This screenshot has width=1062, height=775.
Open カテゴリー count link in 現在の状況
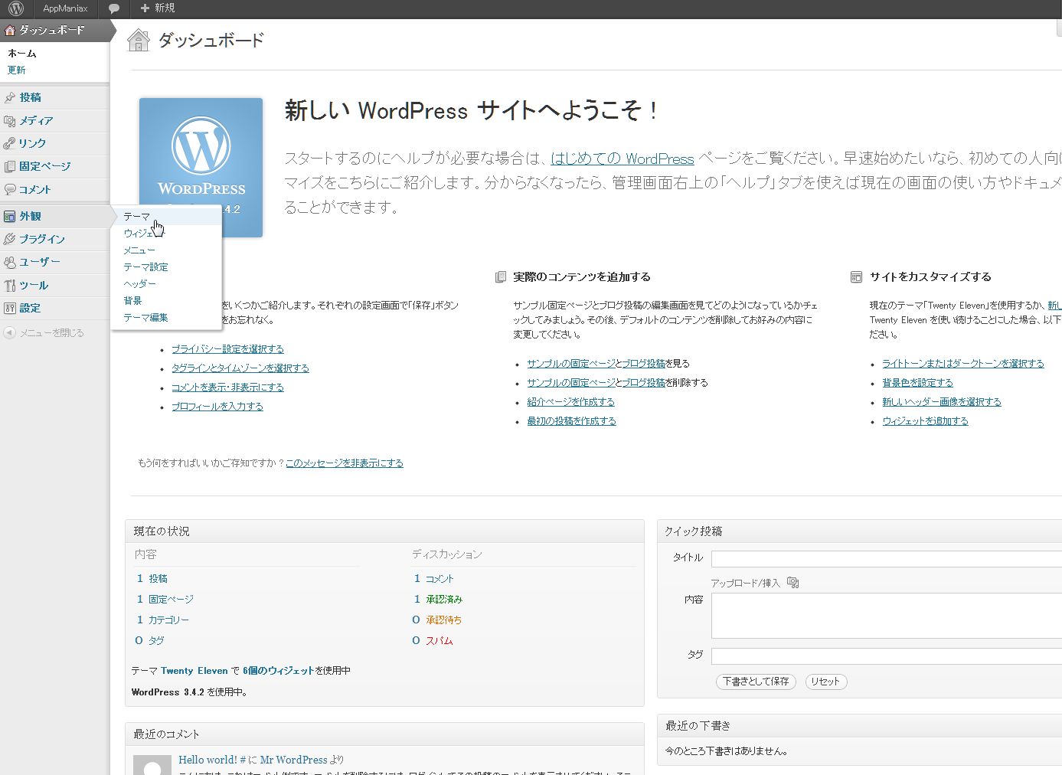pyautogui.click(x=168, y=620)
